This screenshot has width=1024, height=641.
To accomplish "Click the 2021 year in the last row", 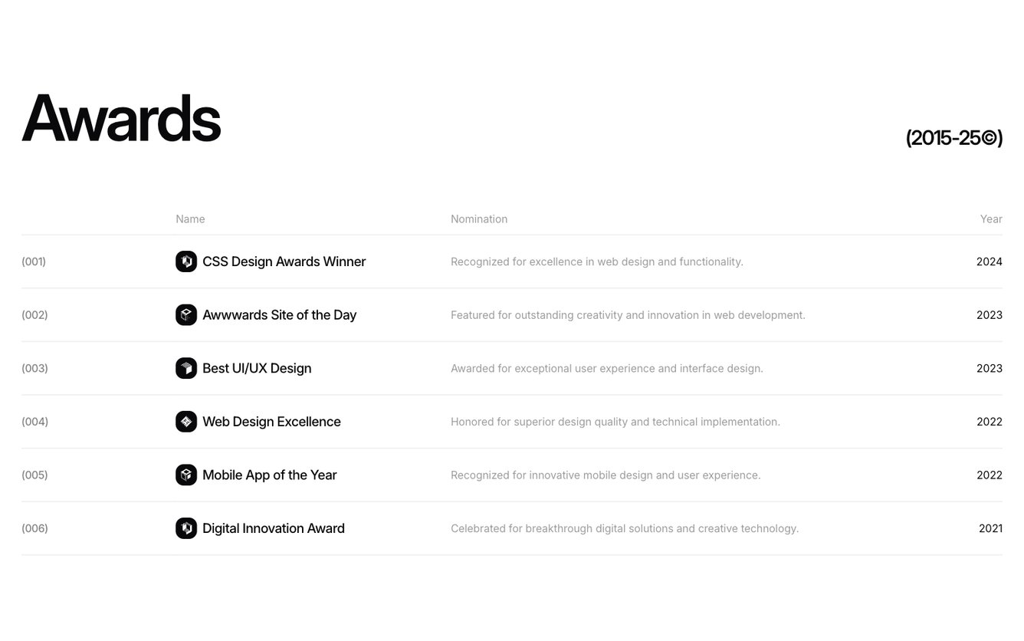I will click(990, 528).
